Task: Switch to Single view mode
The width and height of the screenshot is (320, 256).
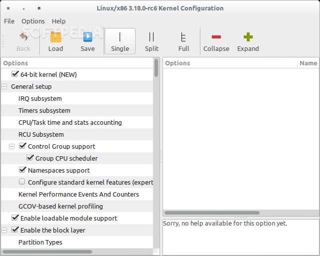Action: pos(120,41)
